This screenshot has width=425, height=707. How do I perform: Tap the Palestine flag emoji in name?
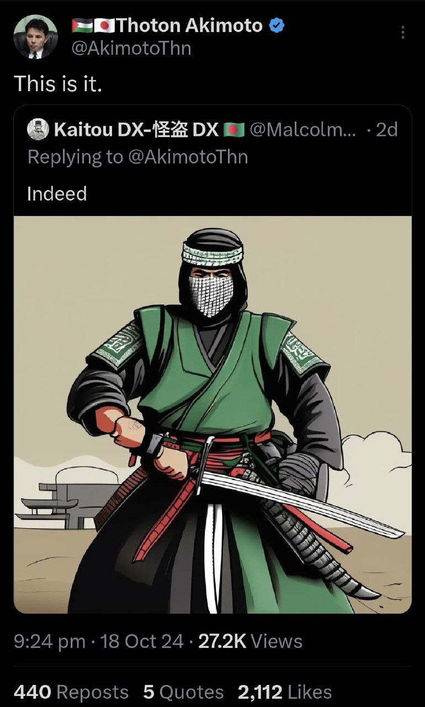point(82,25)
